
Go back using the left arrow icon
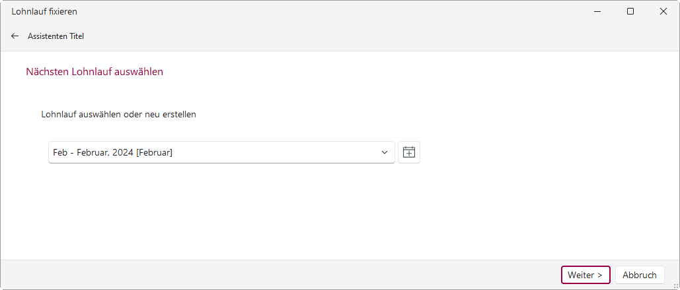[15, 36]
